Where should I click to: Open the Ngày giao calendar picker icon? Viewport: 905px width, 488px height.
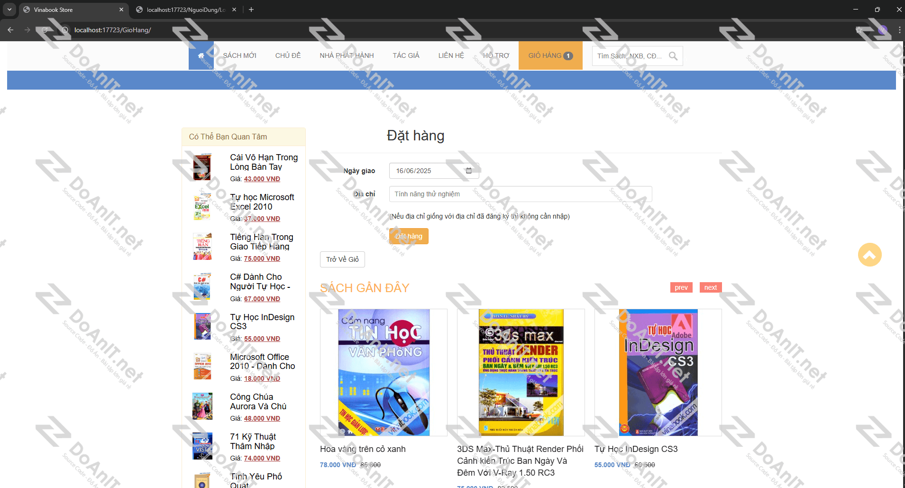tap(469, 171)
